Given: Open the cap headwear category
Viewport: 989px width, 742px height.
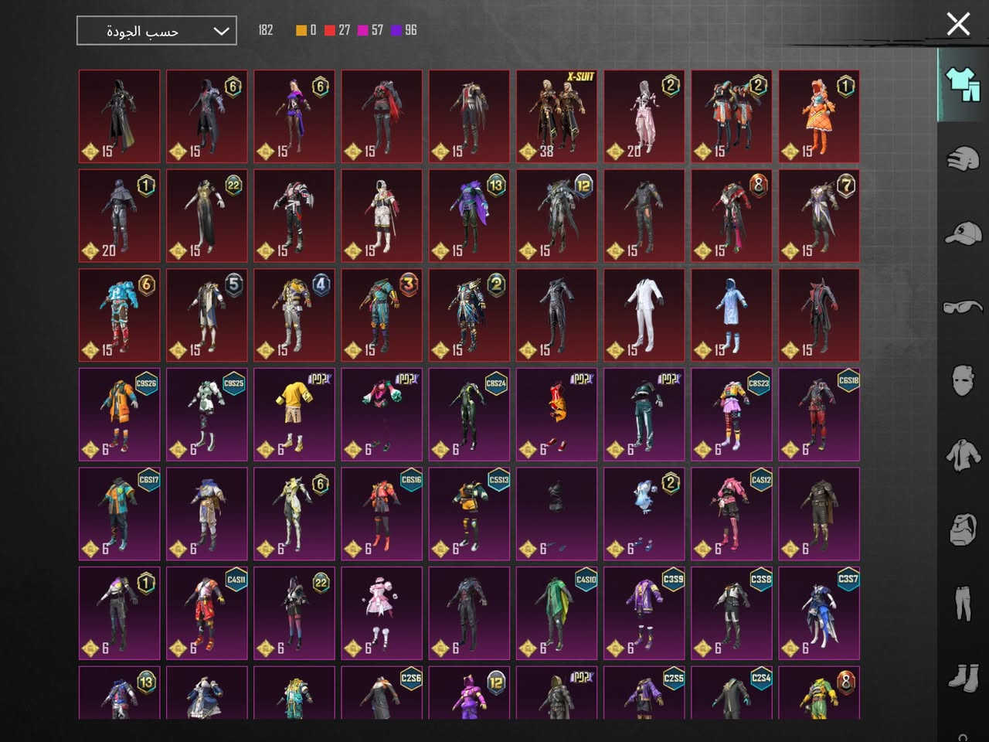Looking at the screenshot, I should point(963,233).
